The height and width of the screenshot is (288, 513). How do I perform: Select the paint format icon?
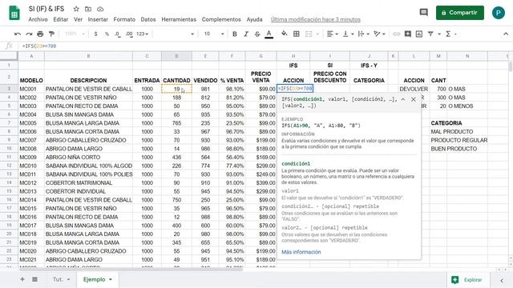point(51,34)
